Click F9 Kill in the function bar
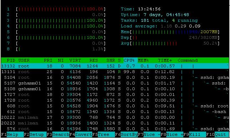 pyautogui.click(x=195, y=134)
